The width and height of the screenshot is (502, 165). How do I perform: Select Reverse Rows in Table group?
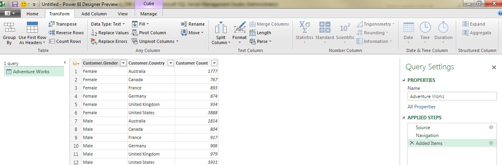point(66,33)
